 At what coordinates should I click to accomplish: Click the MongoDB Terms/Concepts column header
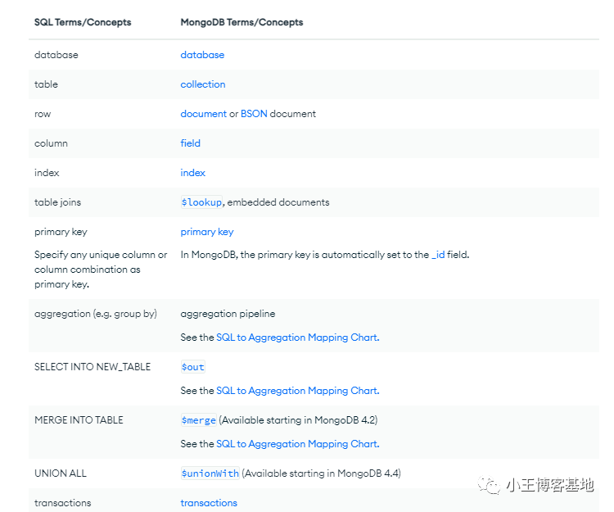[x=242, y=22]
